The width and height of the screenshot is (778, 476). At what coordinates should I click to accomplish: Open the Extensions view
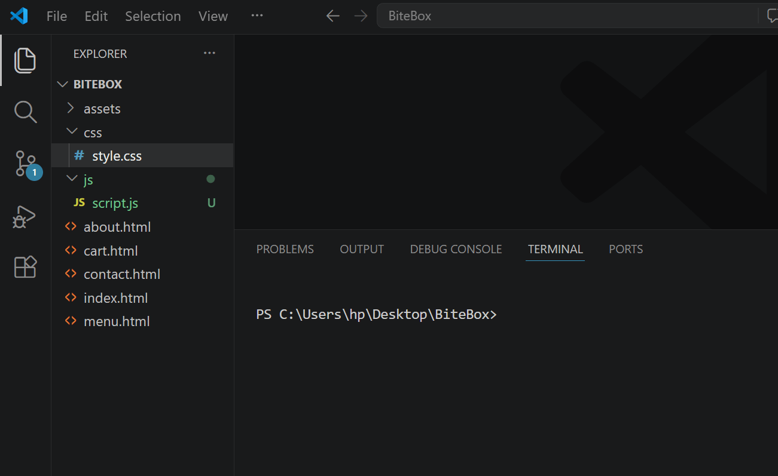click(25, 267)
